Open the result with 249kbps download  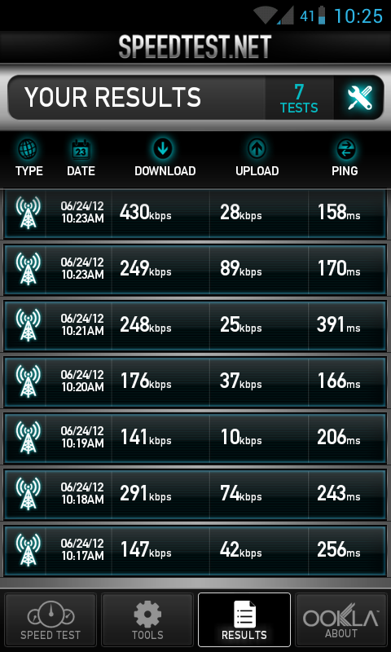[x=195, y=270]
